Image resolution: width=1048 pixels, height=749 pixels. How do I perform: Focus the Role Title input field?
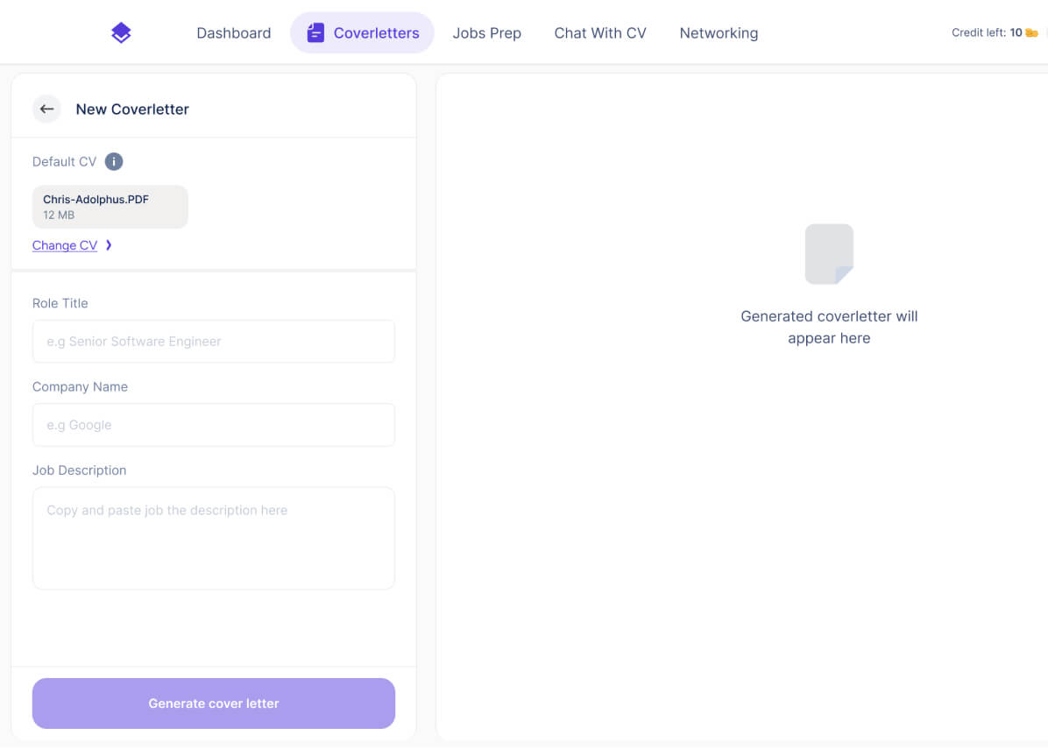213,342
